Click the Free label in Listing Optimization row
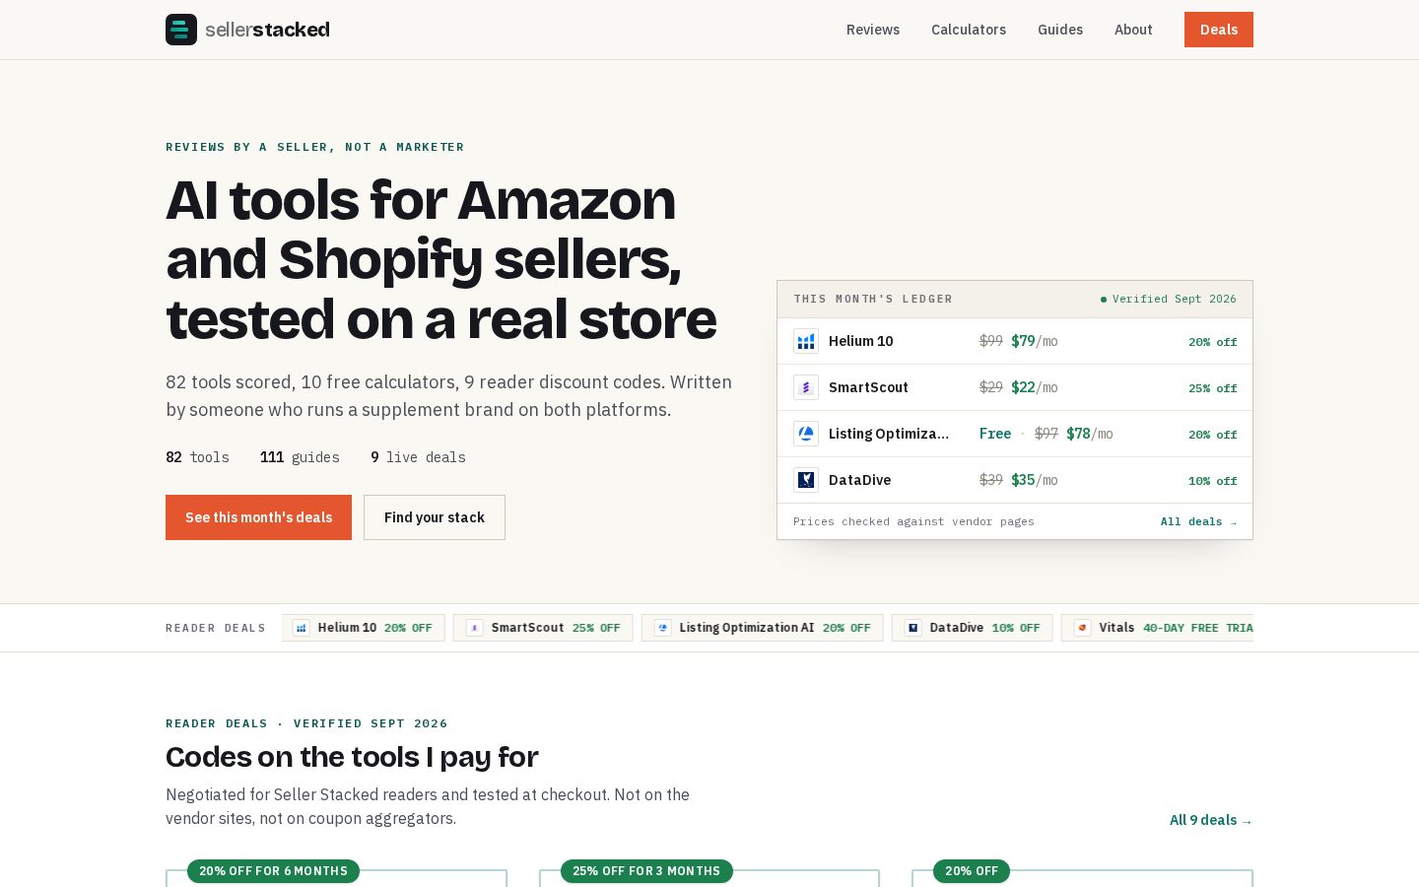This screenshot has width=1419, height=887. (x=995, y=434)
